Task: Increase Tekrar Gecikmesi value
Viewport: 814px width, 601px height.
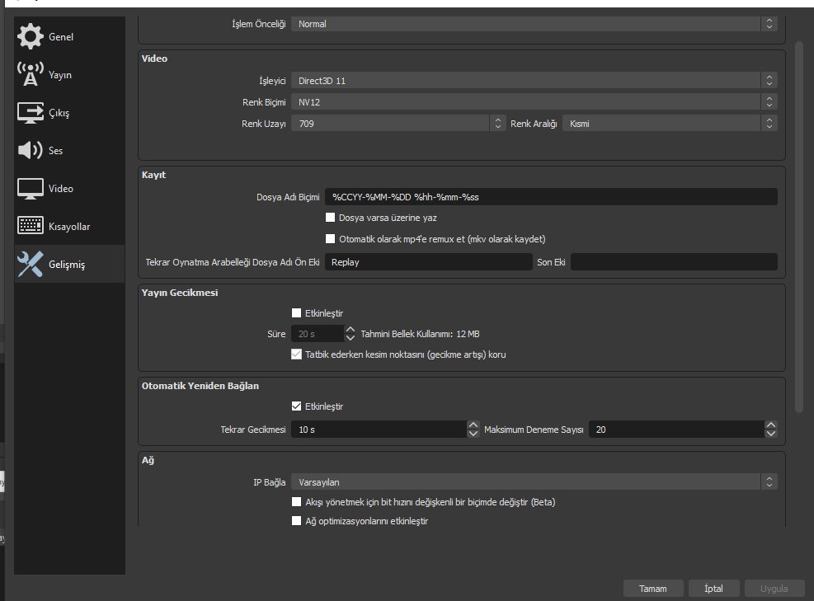Action: (473, 425)
